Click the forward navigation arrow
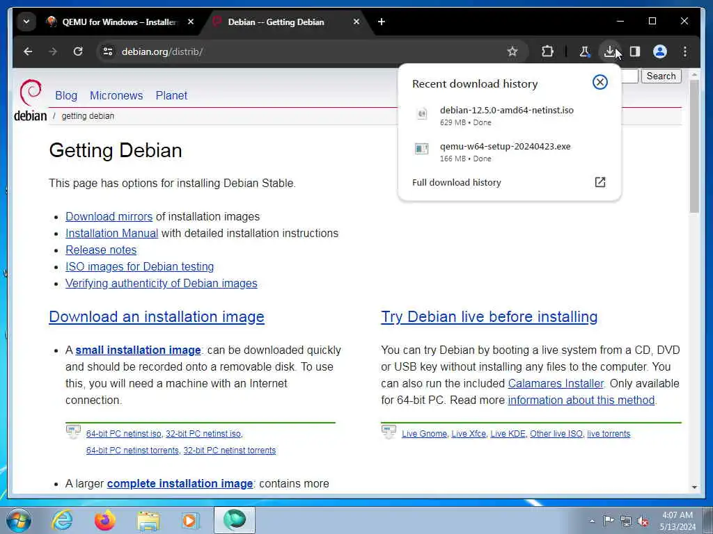 click(53, 51)
